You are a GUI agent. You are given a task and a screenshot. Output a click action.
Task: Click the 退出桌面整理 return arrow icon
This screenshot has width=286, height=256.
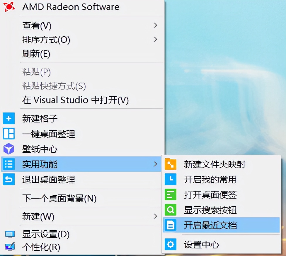[9, 179]
